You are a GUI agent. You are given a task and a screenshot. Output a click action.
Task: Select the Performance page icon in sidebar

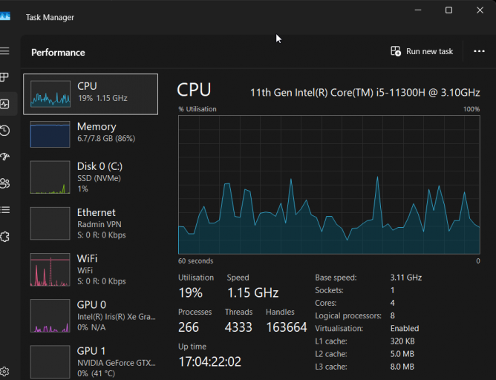coord(4,104)
